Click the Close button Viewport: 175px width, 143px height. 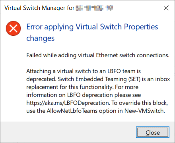pos(153,132)
